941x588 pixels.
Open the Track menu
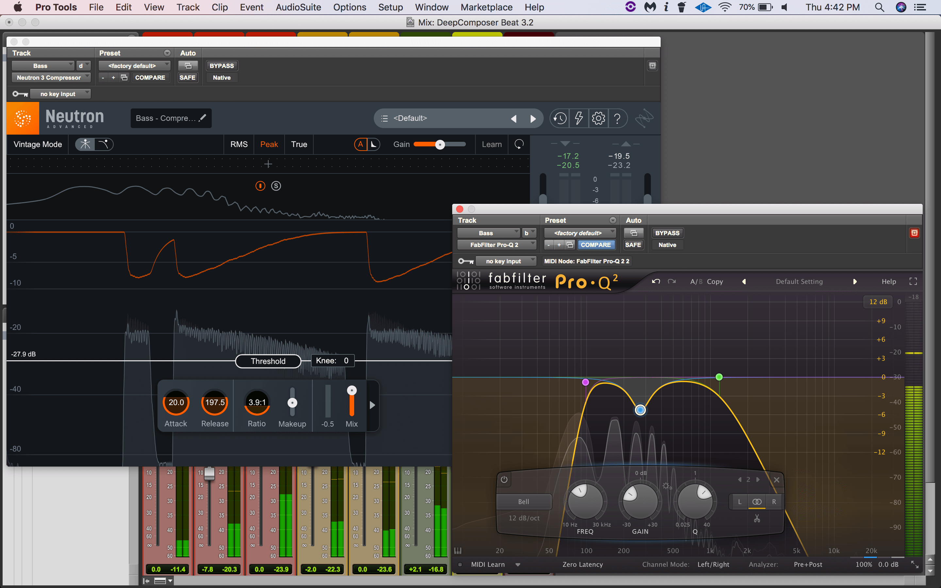188,7
